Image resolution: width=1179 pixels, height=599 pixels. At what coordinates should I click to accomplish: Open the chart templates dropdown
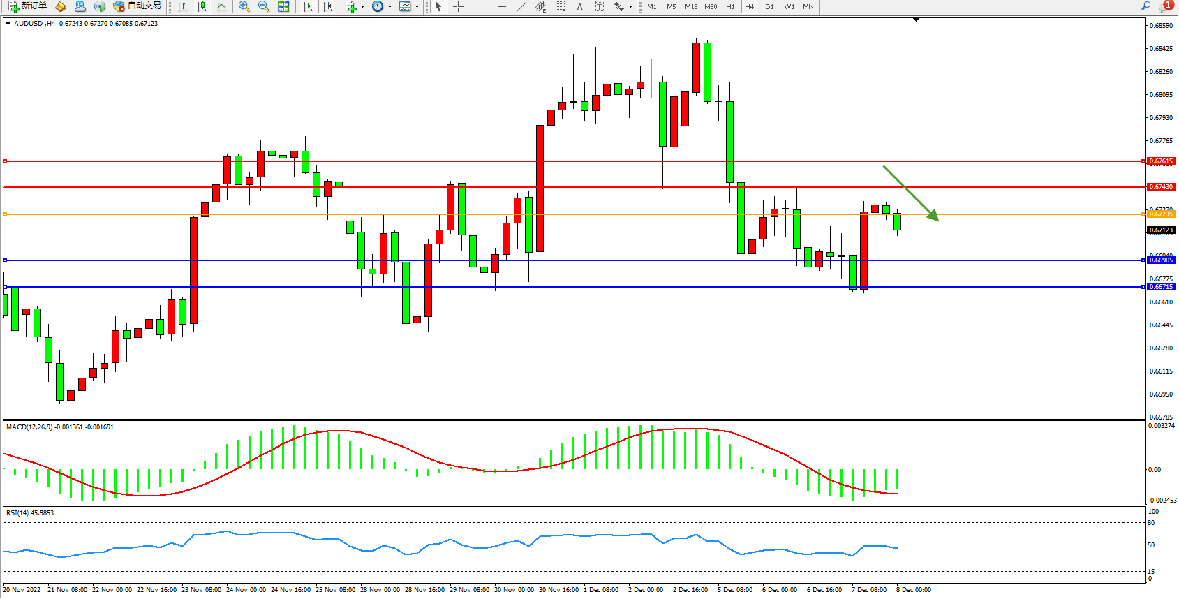point(417,7)
